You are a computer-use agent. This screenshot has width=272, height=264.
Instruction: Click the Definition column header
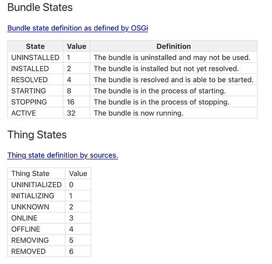[174, 46]
